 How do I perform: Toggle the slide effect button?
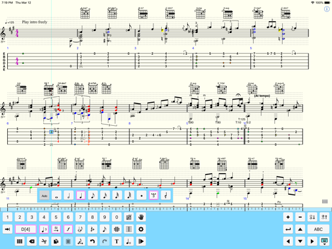[56, 229]
